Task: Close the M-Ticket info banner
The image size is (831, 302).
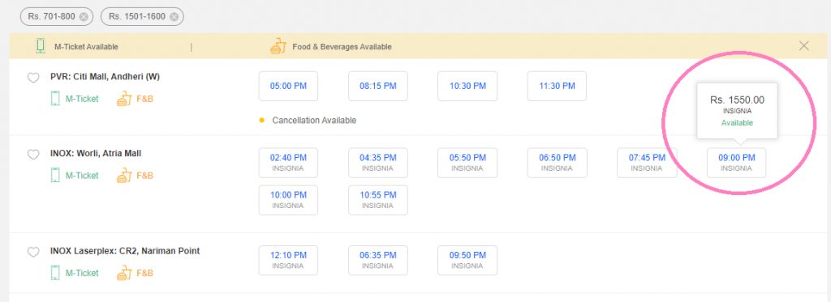Action: pos(804,46)
